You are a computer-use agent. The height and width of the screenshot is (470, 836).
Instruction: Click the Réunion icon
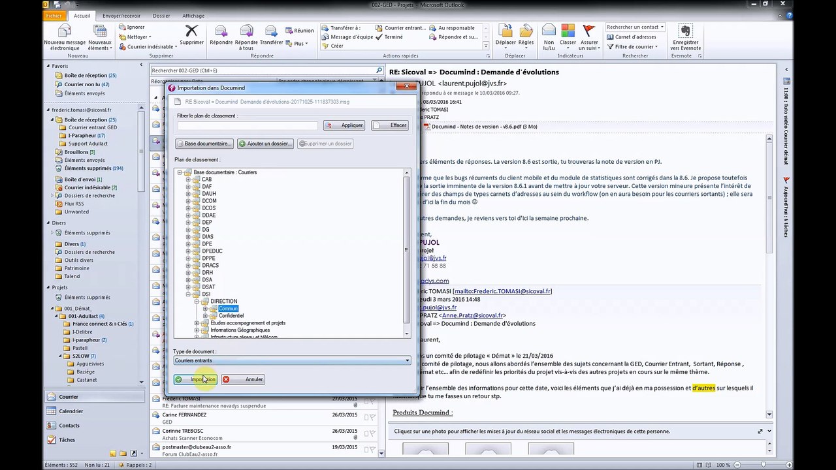(289, 31)
